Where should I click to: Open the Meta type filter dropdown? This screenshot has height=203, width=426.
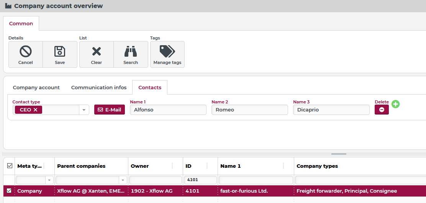point(49,180)
